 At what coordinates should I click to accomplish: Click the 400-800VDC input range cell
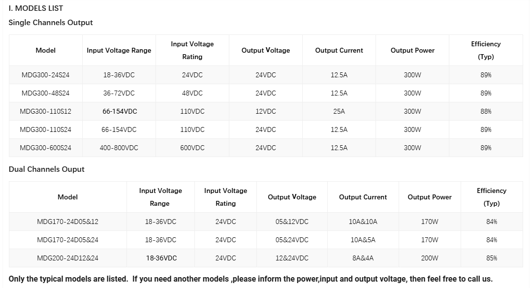point(119,148)
